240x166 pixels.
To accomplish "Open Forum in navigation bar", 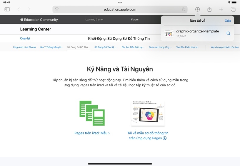I will [x=135, y=20].
